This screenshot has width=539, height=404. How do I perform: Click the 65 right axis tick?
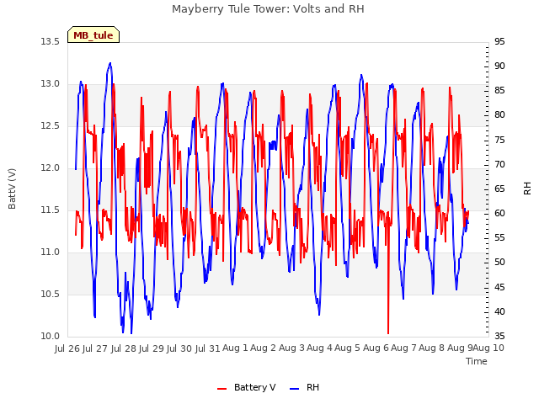[x=499, y=189]
